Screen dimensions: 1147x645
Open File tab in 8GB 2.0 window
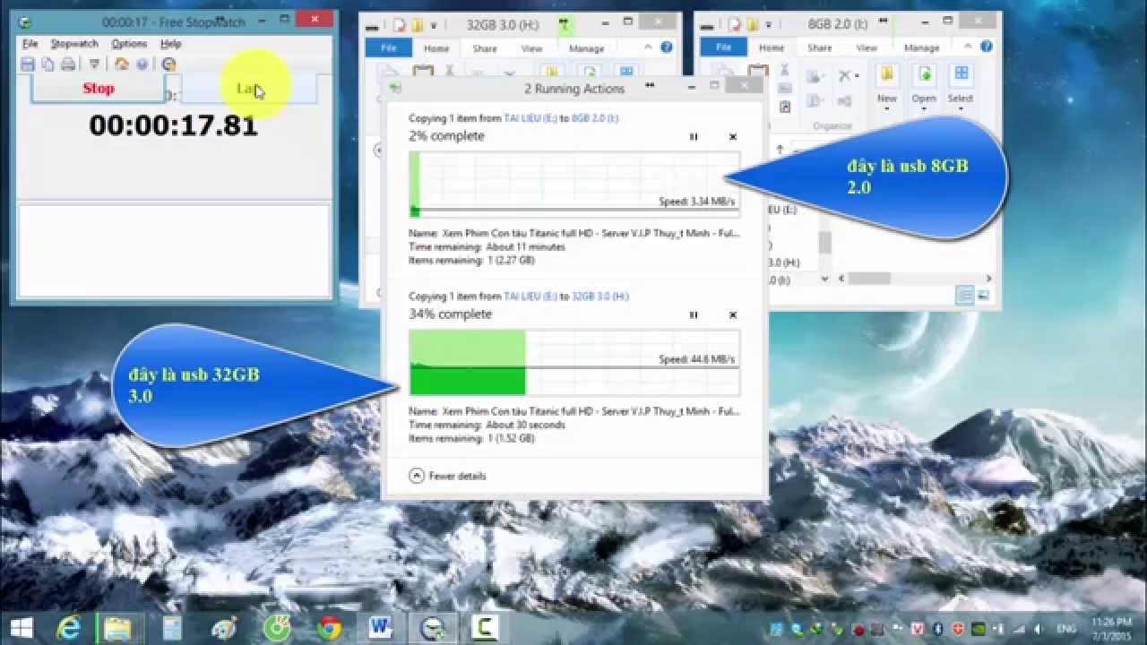click(x=723, y=47)
